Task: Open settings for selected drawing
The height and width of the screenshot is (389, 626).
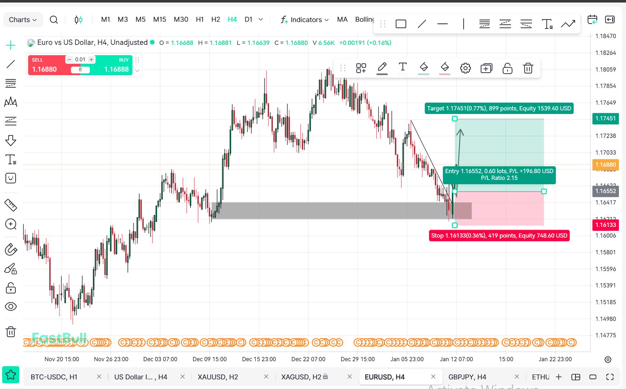Action: (465, 68)
